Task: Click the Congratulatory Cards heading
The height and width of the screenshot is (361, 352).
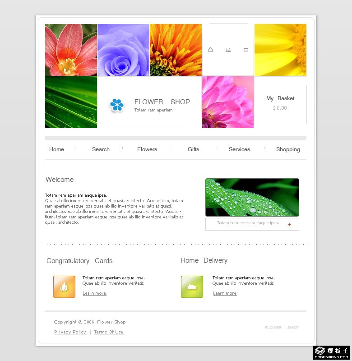Action: tap(79, 261)
